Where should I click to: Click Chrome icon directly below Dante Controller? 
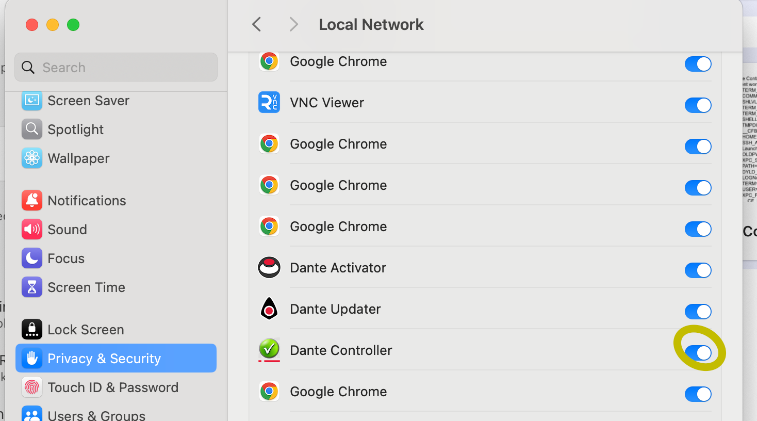click(269, 391)
